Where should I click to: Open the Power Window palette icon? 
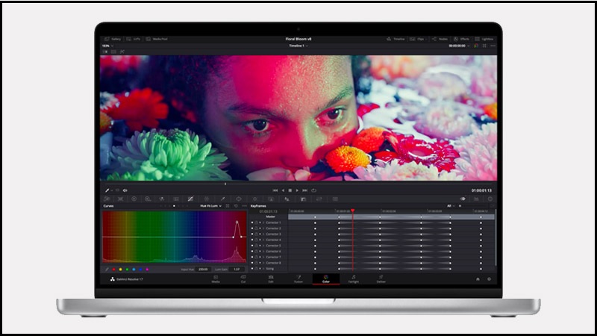pos(239,199)
